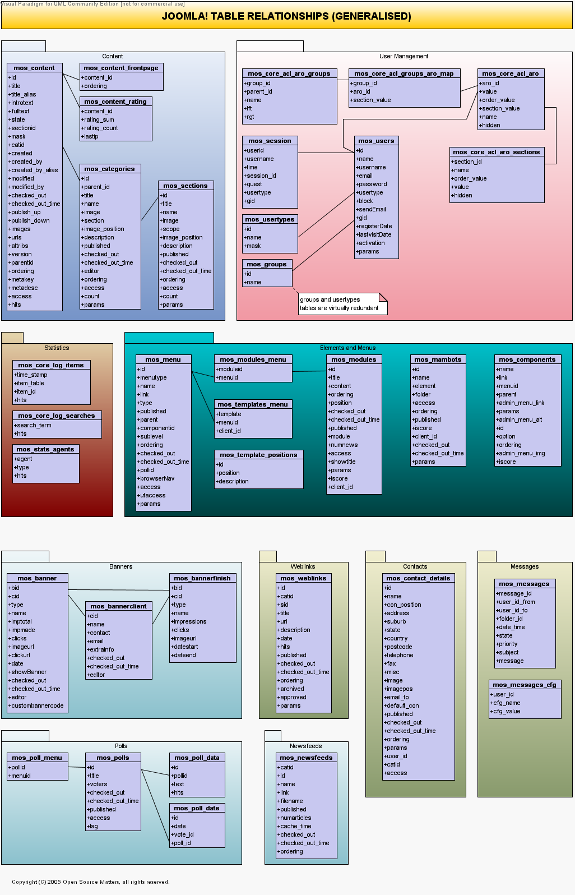Viewport: 575px width, 895px height.
Task: Click the mos_newsfeeds table header
Action: tap(306, 758)
